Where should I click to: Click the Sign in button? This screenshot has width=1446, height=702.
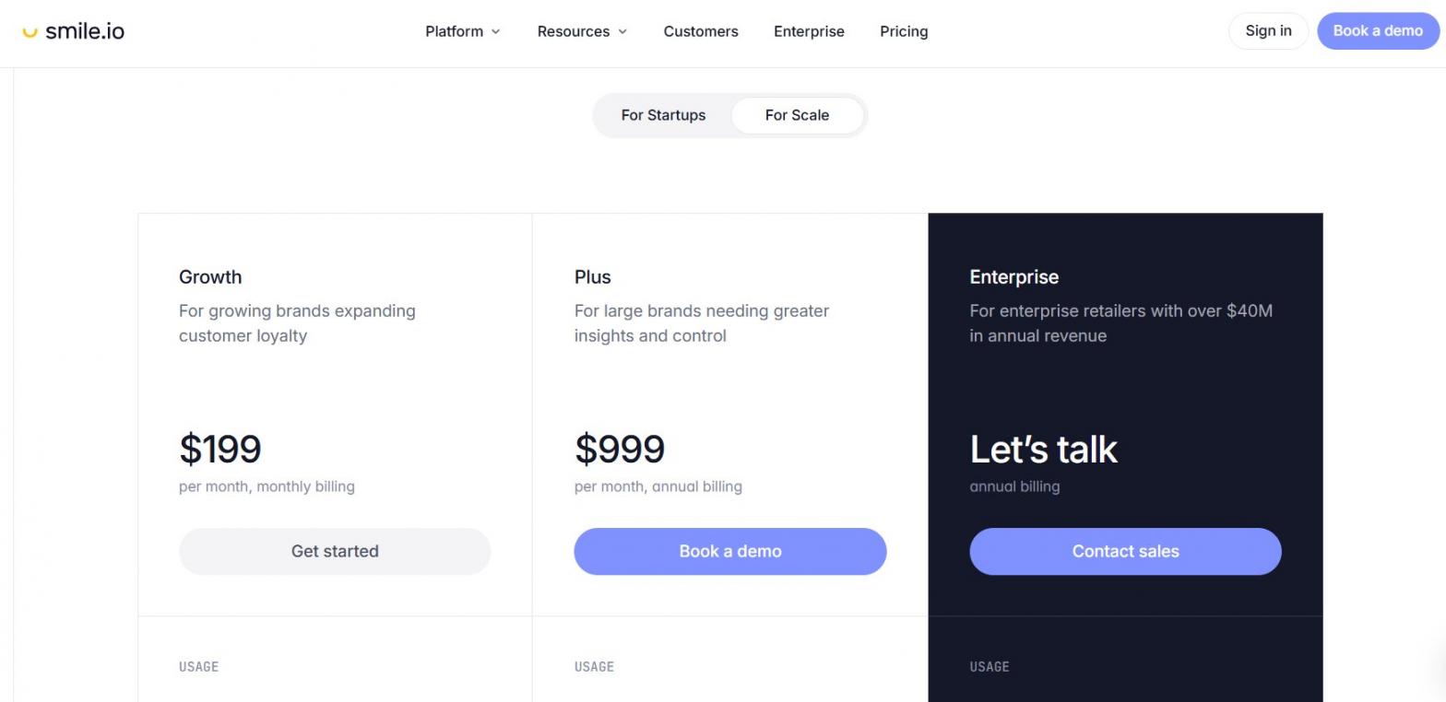coord(1268,31)
